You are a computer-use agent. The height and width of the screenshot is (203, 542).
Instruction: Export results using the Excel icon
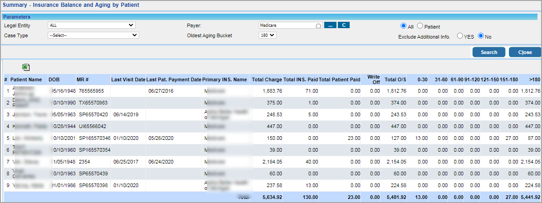(26, 67)
